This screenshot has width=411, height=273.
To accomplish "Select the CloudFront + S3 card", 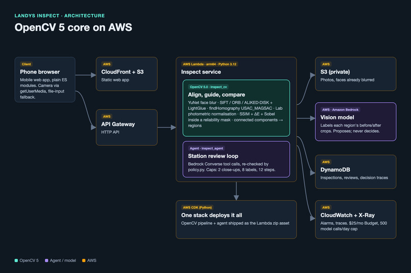I will [x=126, y=74].
